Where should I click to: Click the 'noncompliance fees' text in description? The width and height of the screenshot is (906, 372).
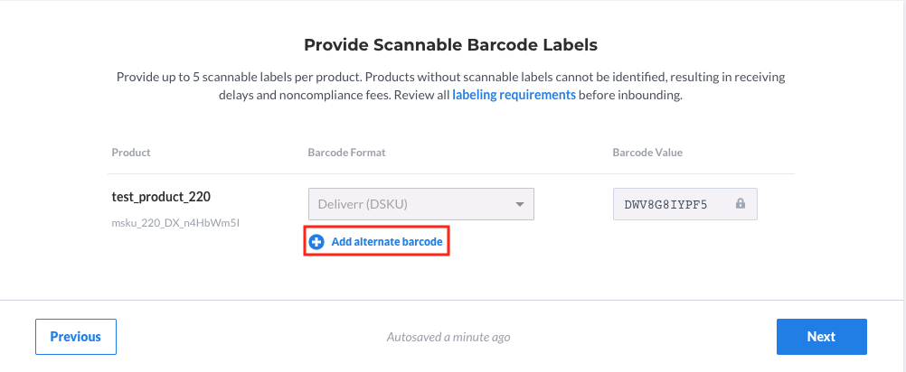click(335, 95)
